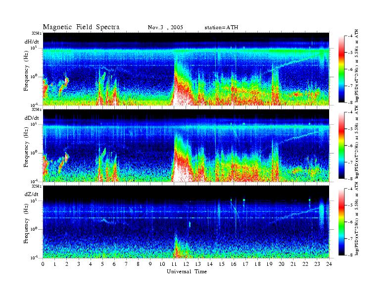Viewport: 392px width, 303px height.
Task: Click hour '7' on the time axis
Action: (x=127, y=264)
